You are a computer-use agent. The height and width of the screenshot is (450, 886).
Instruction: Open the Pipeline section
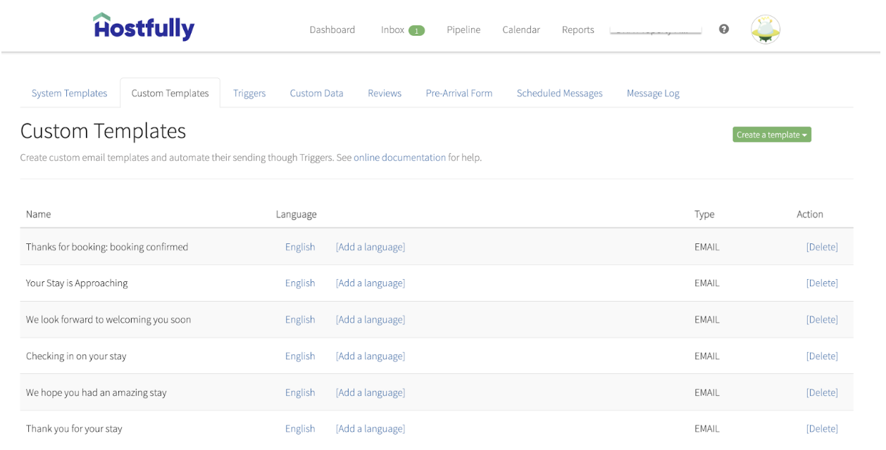tap(463, 30)
